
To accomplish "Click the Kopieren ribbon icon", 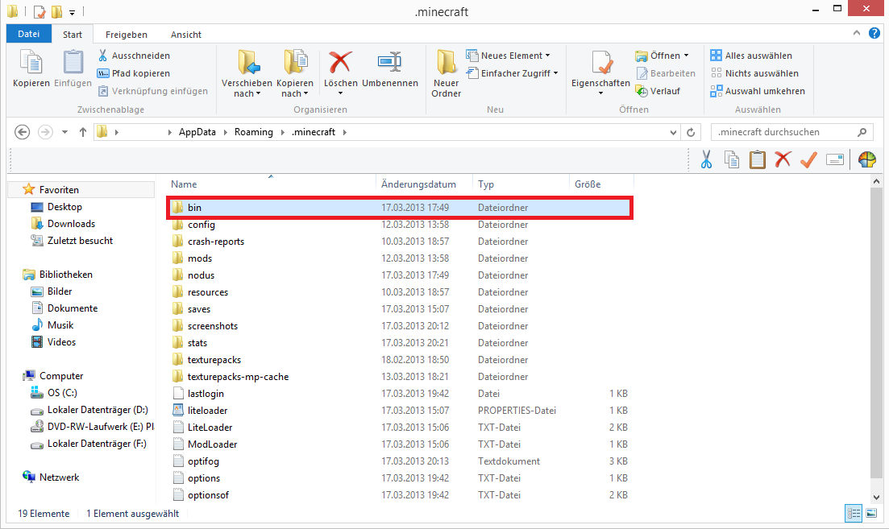I will [31, 62].
